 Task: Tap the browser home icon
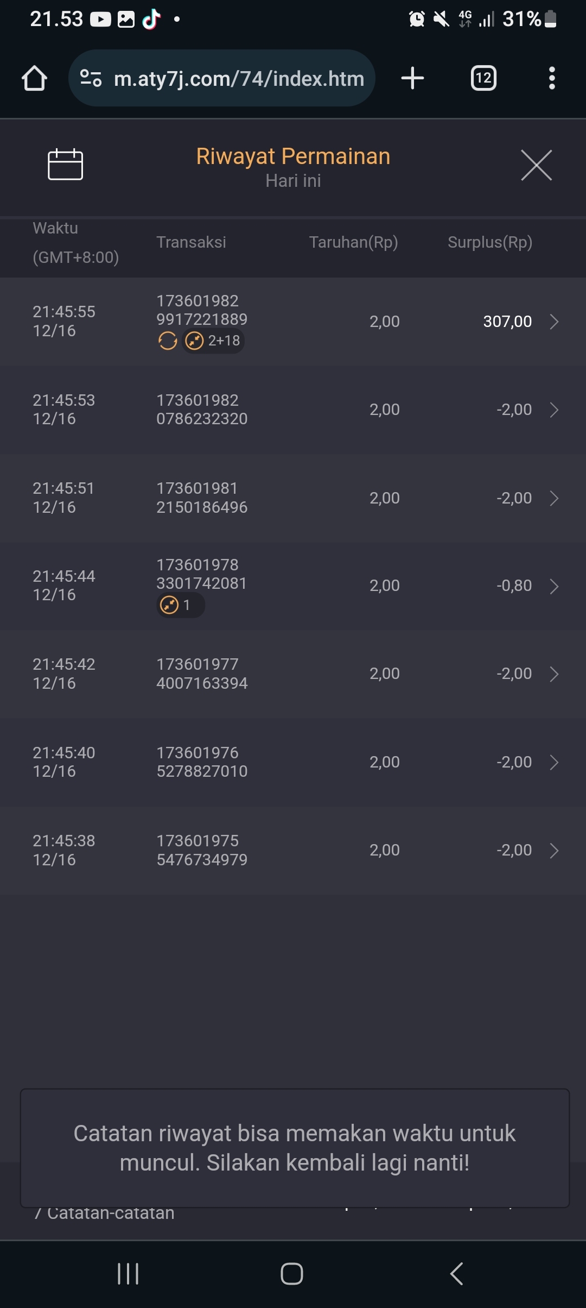coord(34,78)
